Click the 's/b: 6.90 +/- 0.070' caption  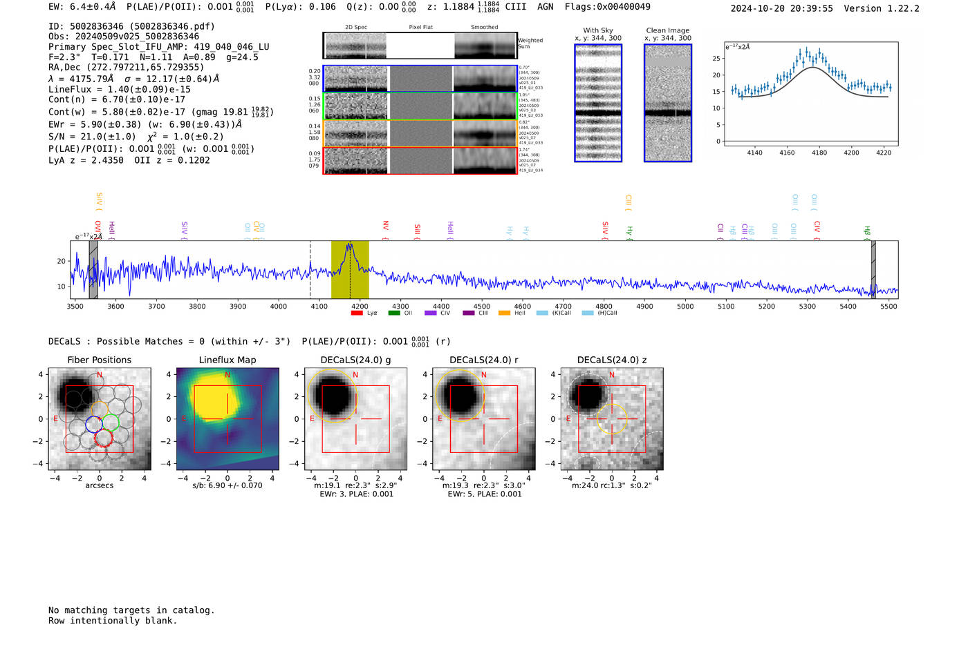227,485
